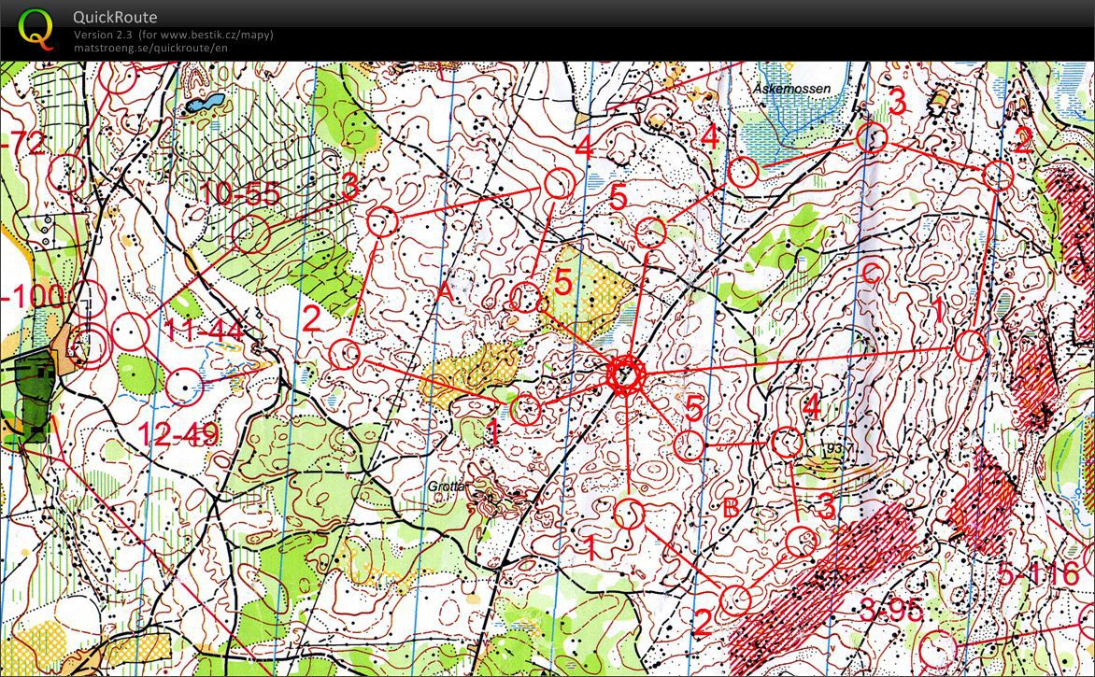Click the QuickRoute Q logo
This screenshot has width=1095, height=677.
[x=36, y=30]
